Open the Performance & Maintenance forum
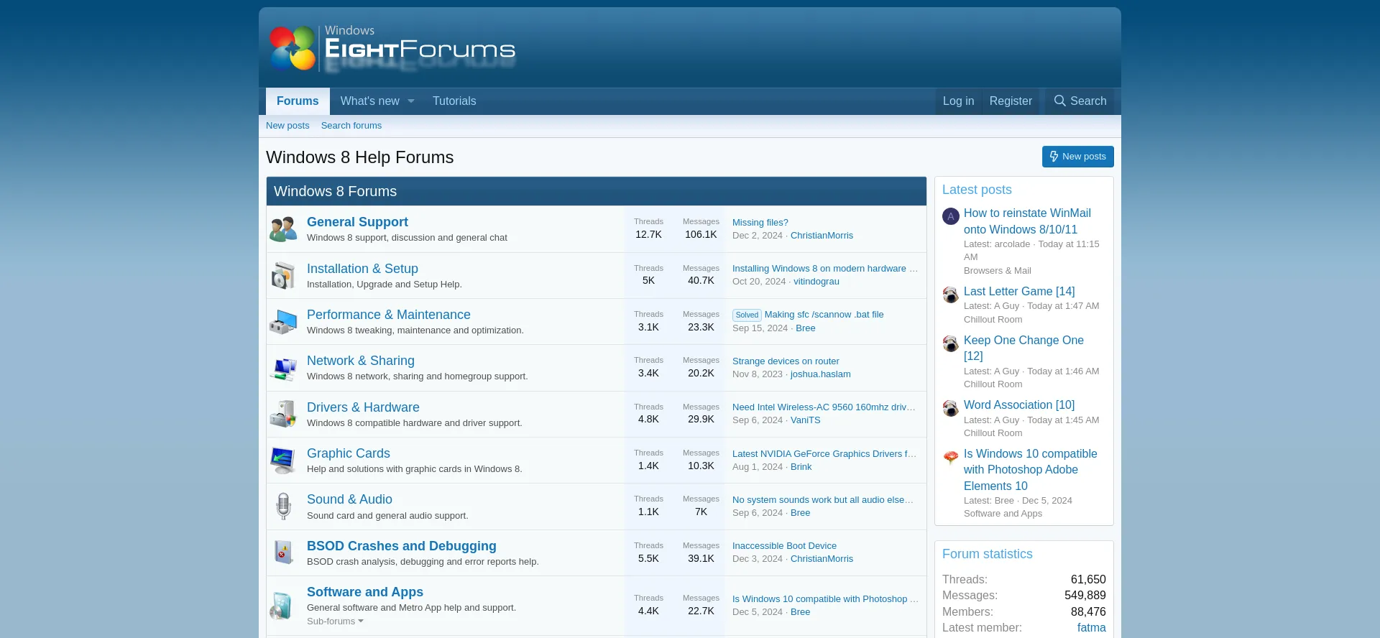Screen dimensions: 1380x638 389,315
